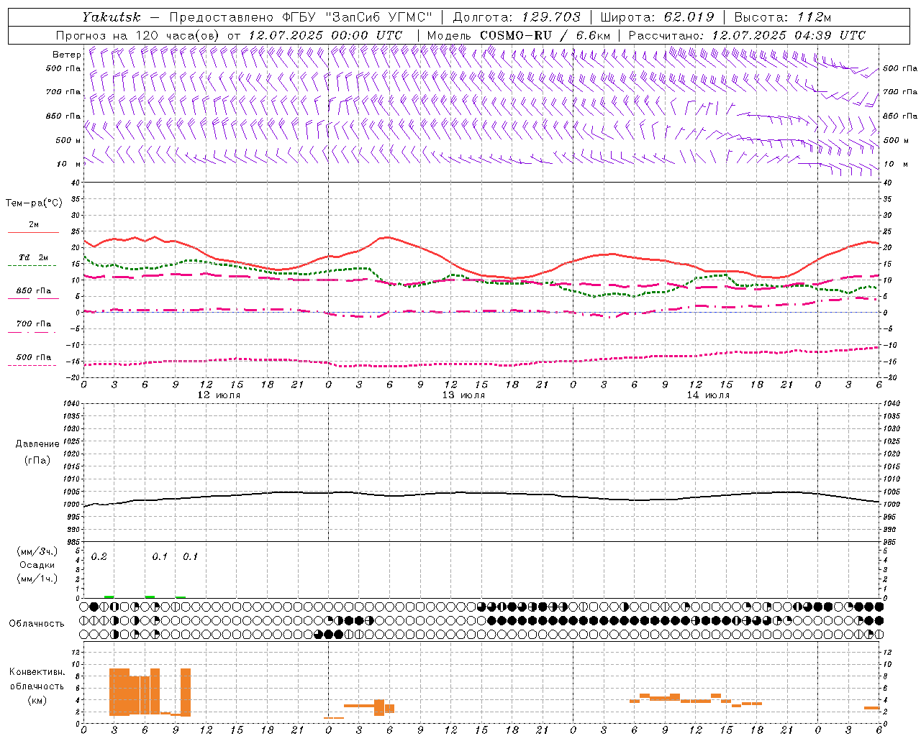Click the 850 гПа entry in temperature legend
This screenshot has width=921, height=736.
tap(33, 290)
